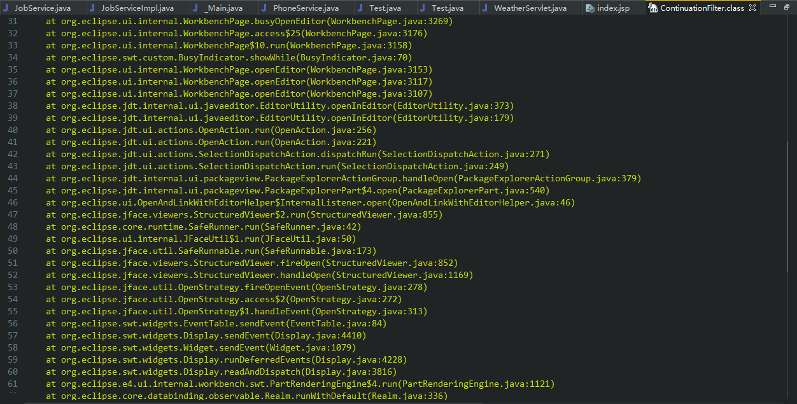The width and height of the screenshot is (797, 404).
Task: Click the openInEditor line at EditorUtility.java:179
Action: click(280, 118)
